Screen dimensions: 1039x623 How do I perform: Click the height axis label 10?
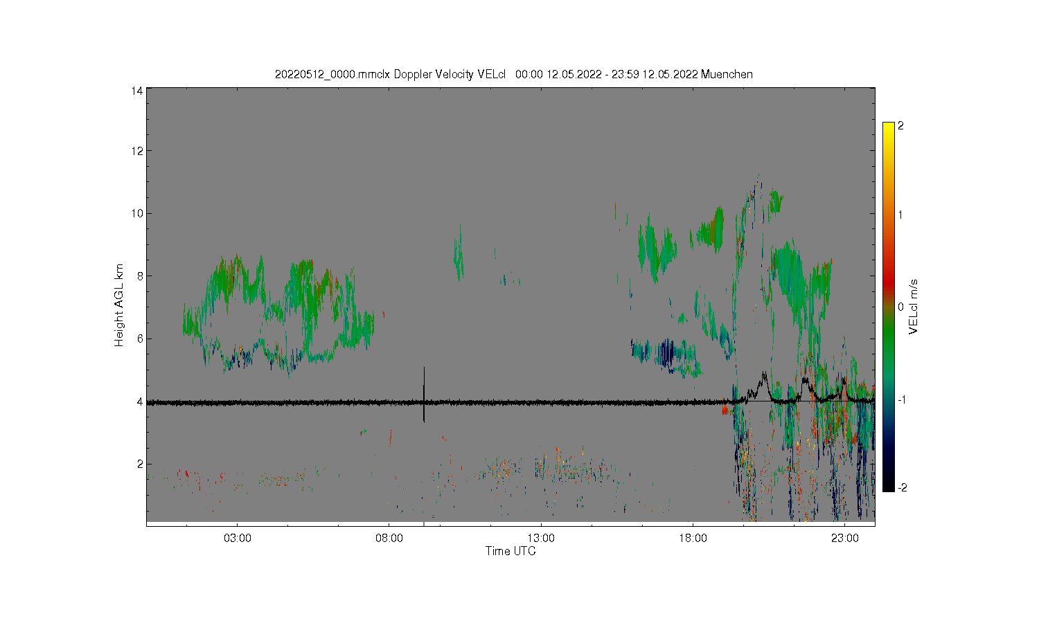pyautogui.click(x=138, y=213)
